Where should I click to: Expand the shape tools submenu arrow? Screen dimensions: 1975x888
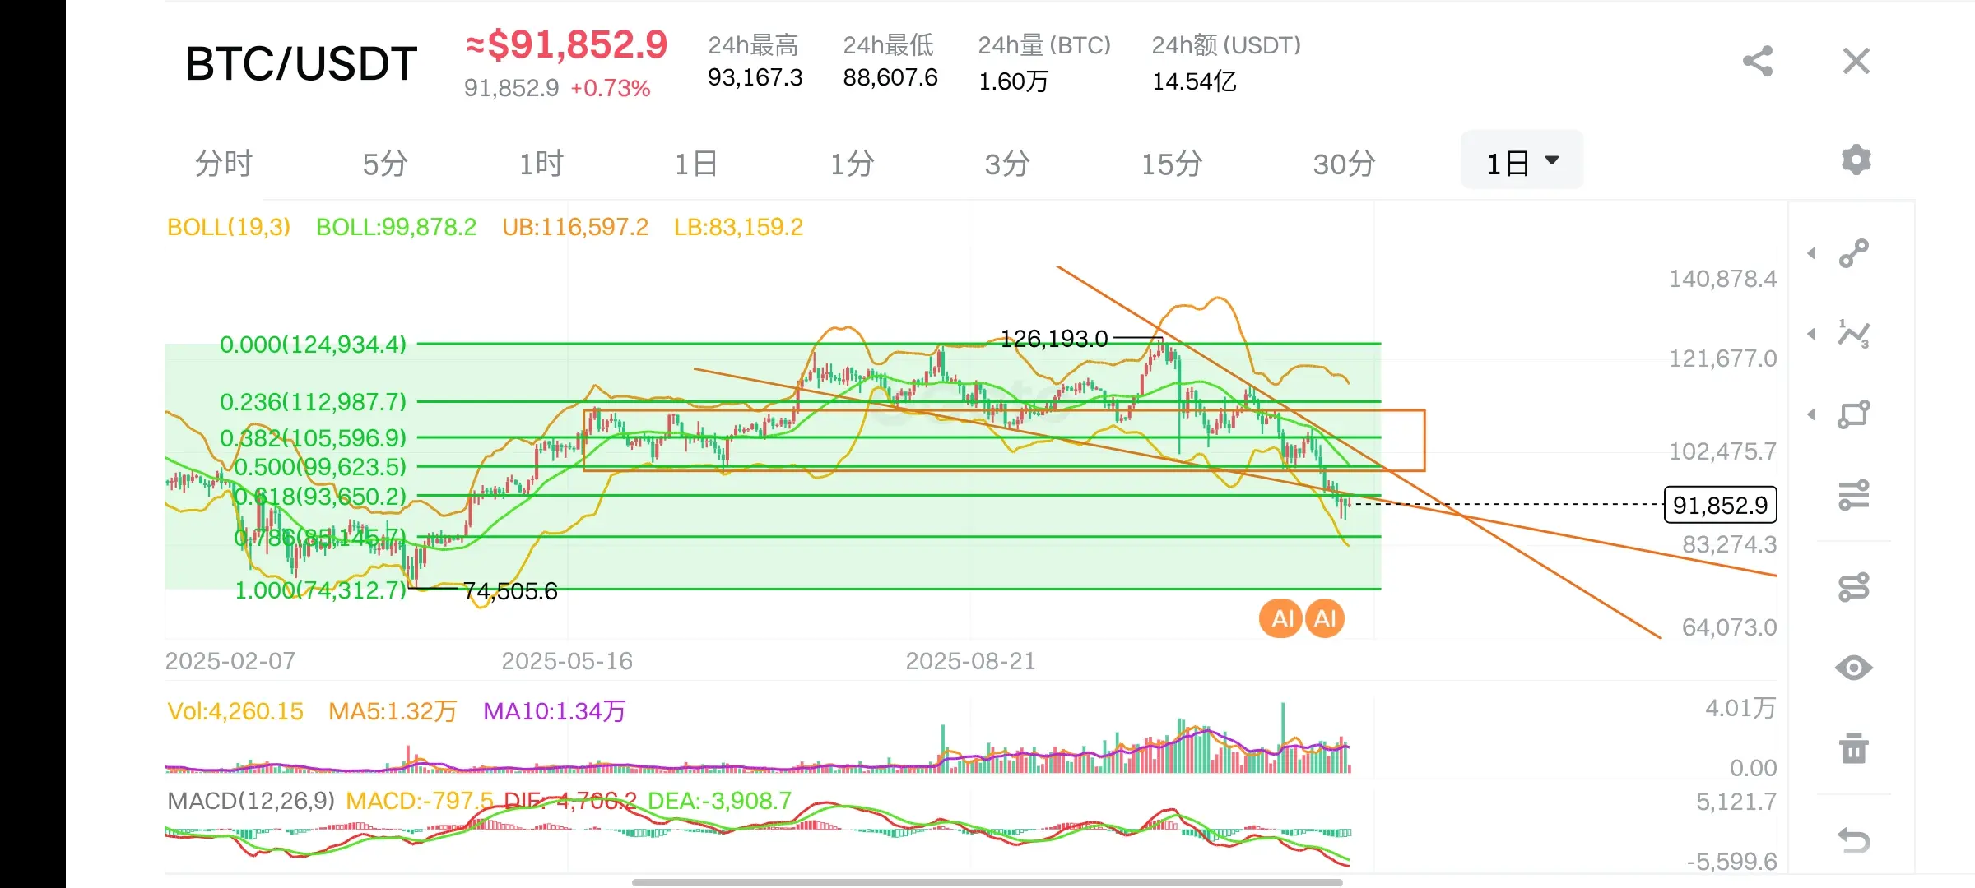point(1811,414)
